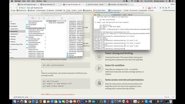Viewport: 185px width, 104px height.
Task: Open Finder Dropbox toolbar menu
Action: (x=62, y=18)
